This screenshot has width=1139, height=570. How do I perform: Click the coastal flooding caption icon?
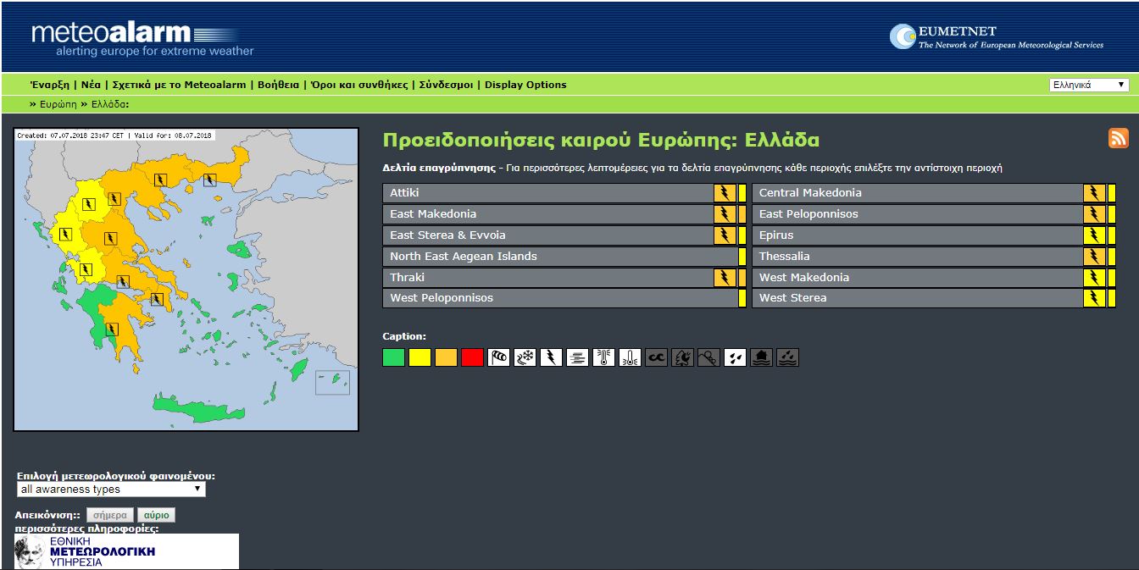(x=786, y=357)
